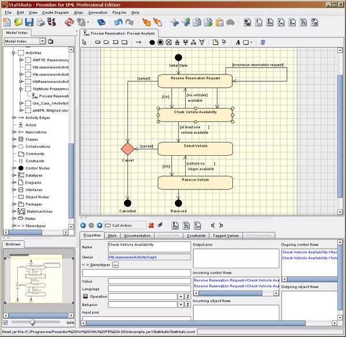Viewport: 346px width, 337px height.
Task: Switch to the Documentation tab
Action: (137, 235)
